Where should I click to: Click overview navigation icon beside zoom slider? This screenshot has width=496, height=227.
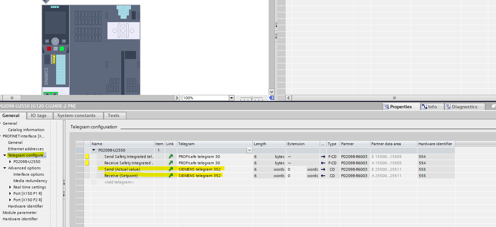[272, 98]
